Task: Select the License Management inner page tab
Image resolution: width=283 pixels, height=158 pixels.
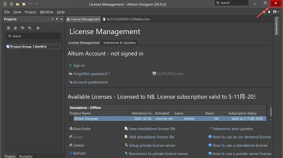Action: 84,43
